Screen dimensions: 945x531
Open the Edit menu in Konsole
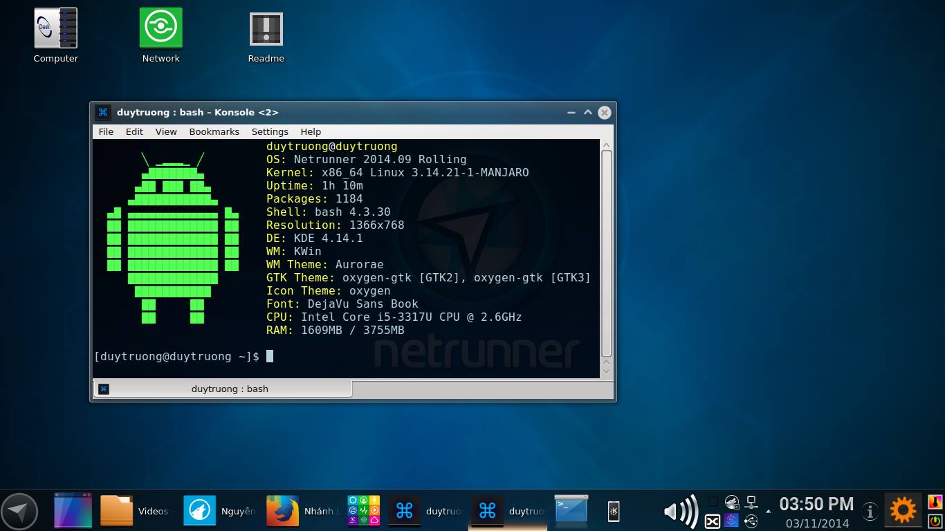(134, 131)
